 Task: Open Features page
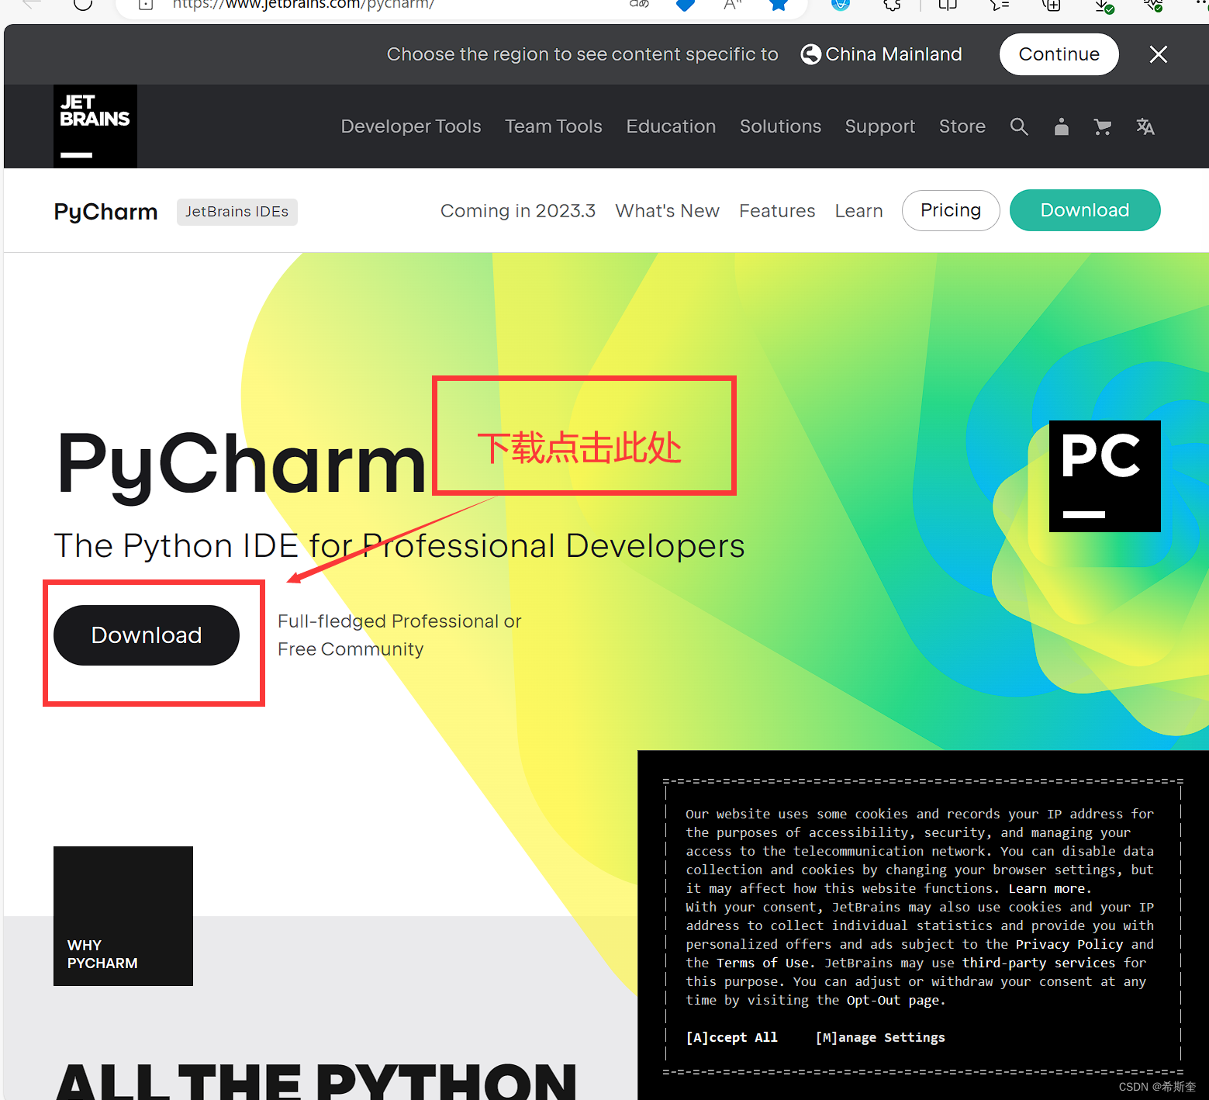[777, 211]
